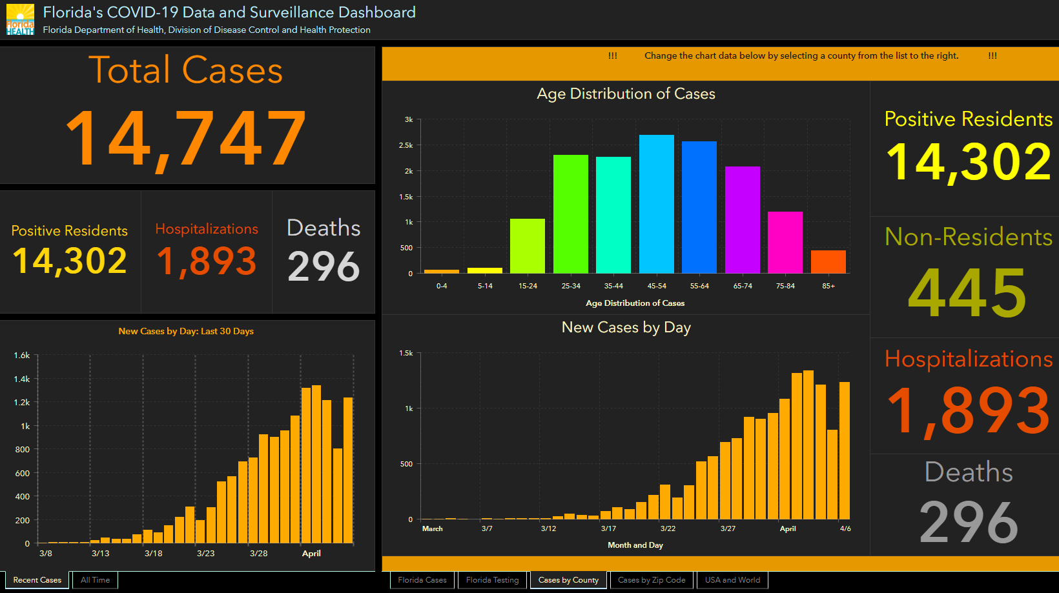Click the last bar in the 30-day chart
Viewport: 1059px width, 593px height.
[x=348, y=470]
